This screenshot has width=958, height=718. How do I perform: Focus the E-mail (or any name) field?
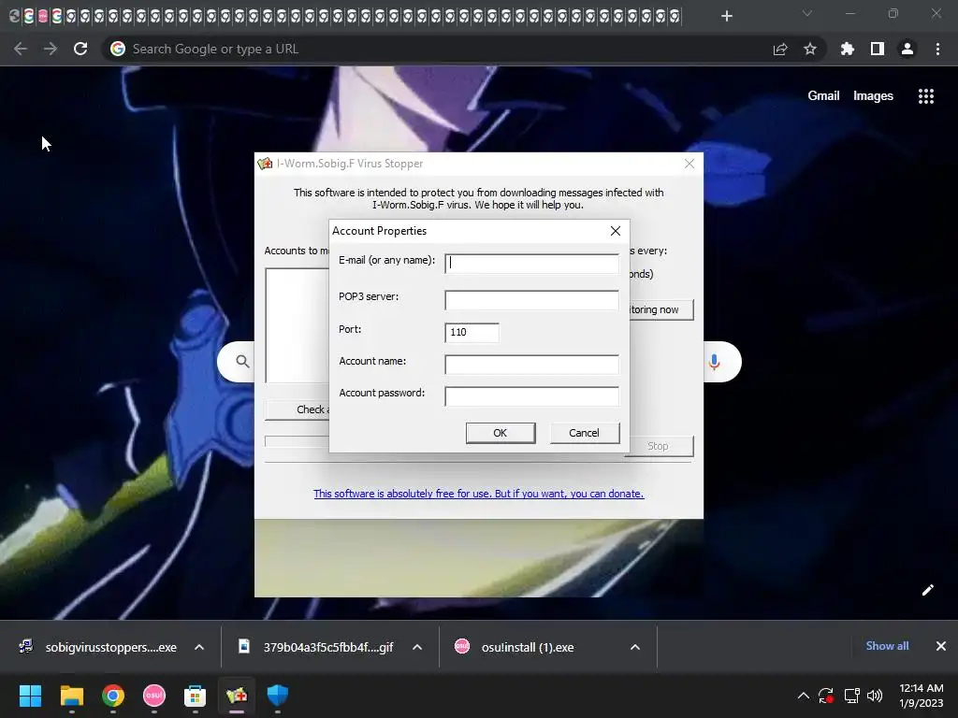click(x=531, y=263)
